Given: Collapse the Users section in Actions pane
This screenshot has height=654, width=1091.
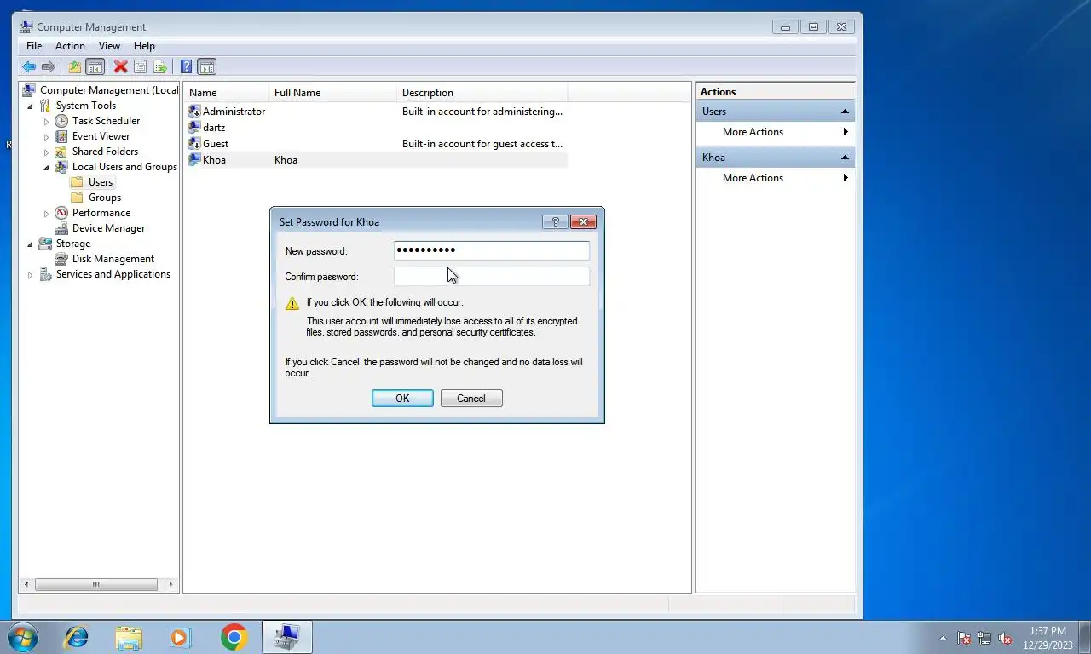Looking at the screenshot, I should (845, 112).
